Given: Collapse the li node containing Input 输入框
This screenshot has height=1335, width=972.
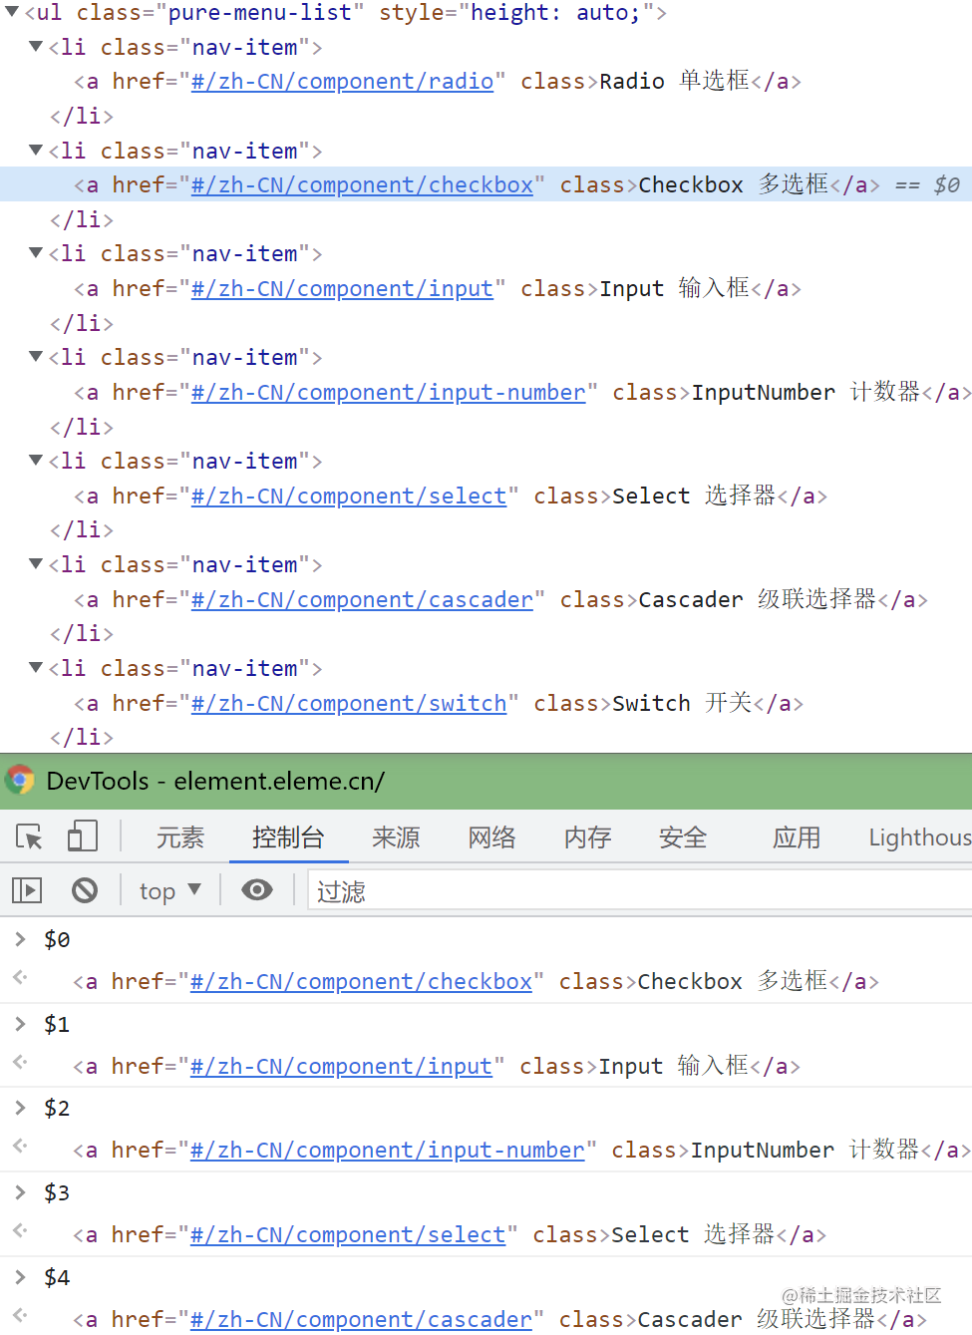Looking at the screenshot, I should tap(36, 253).
